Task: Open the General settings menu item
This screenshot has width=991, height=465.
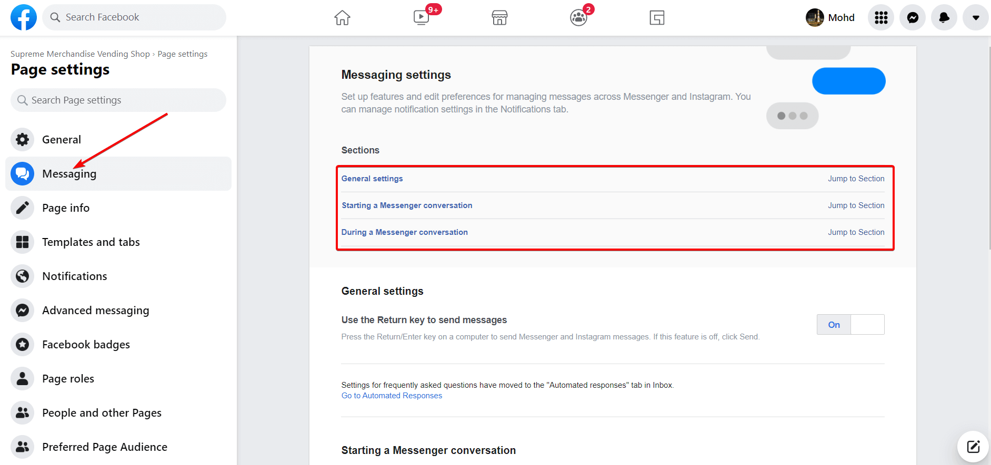Action: click(118, 139)
